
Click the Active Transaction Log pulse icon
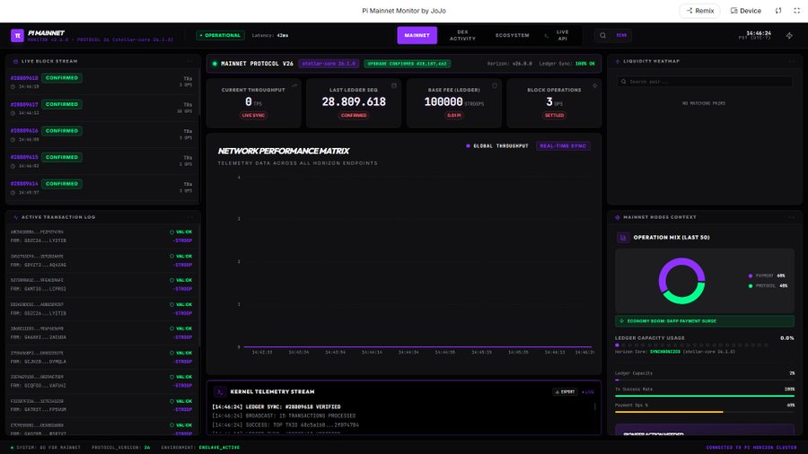[x=15, y=217]
